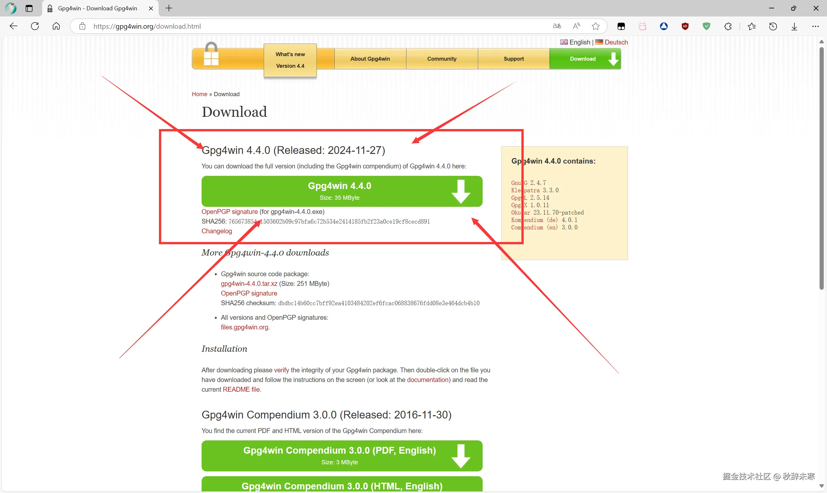This screenshot has width=827, height=493.
Task: Click the translate page icon in address bar
Action: [x=557, y=26]
